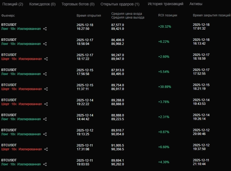Share the long trade with +4.30% ROI
Screen dimensions: 231x171
pos(45,165)
